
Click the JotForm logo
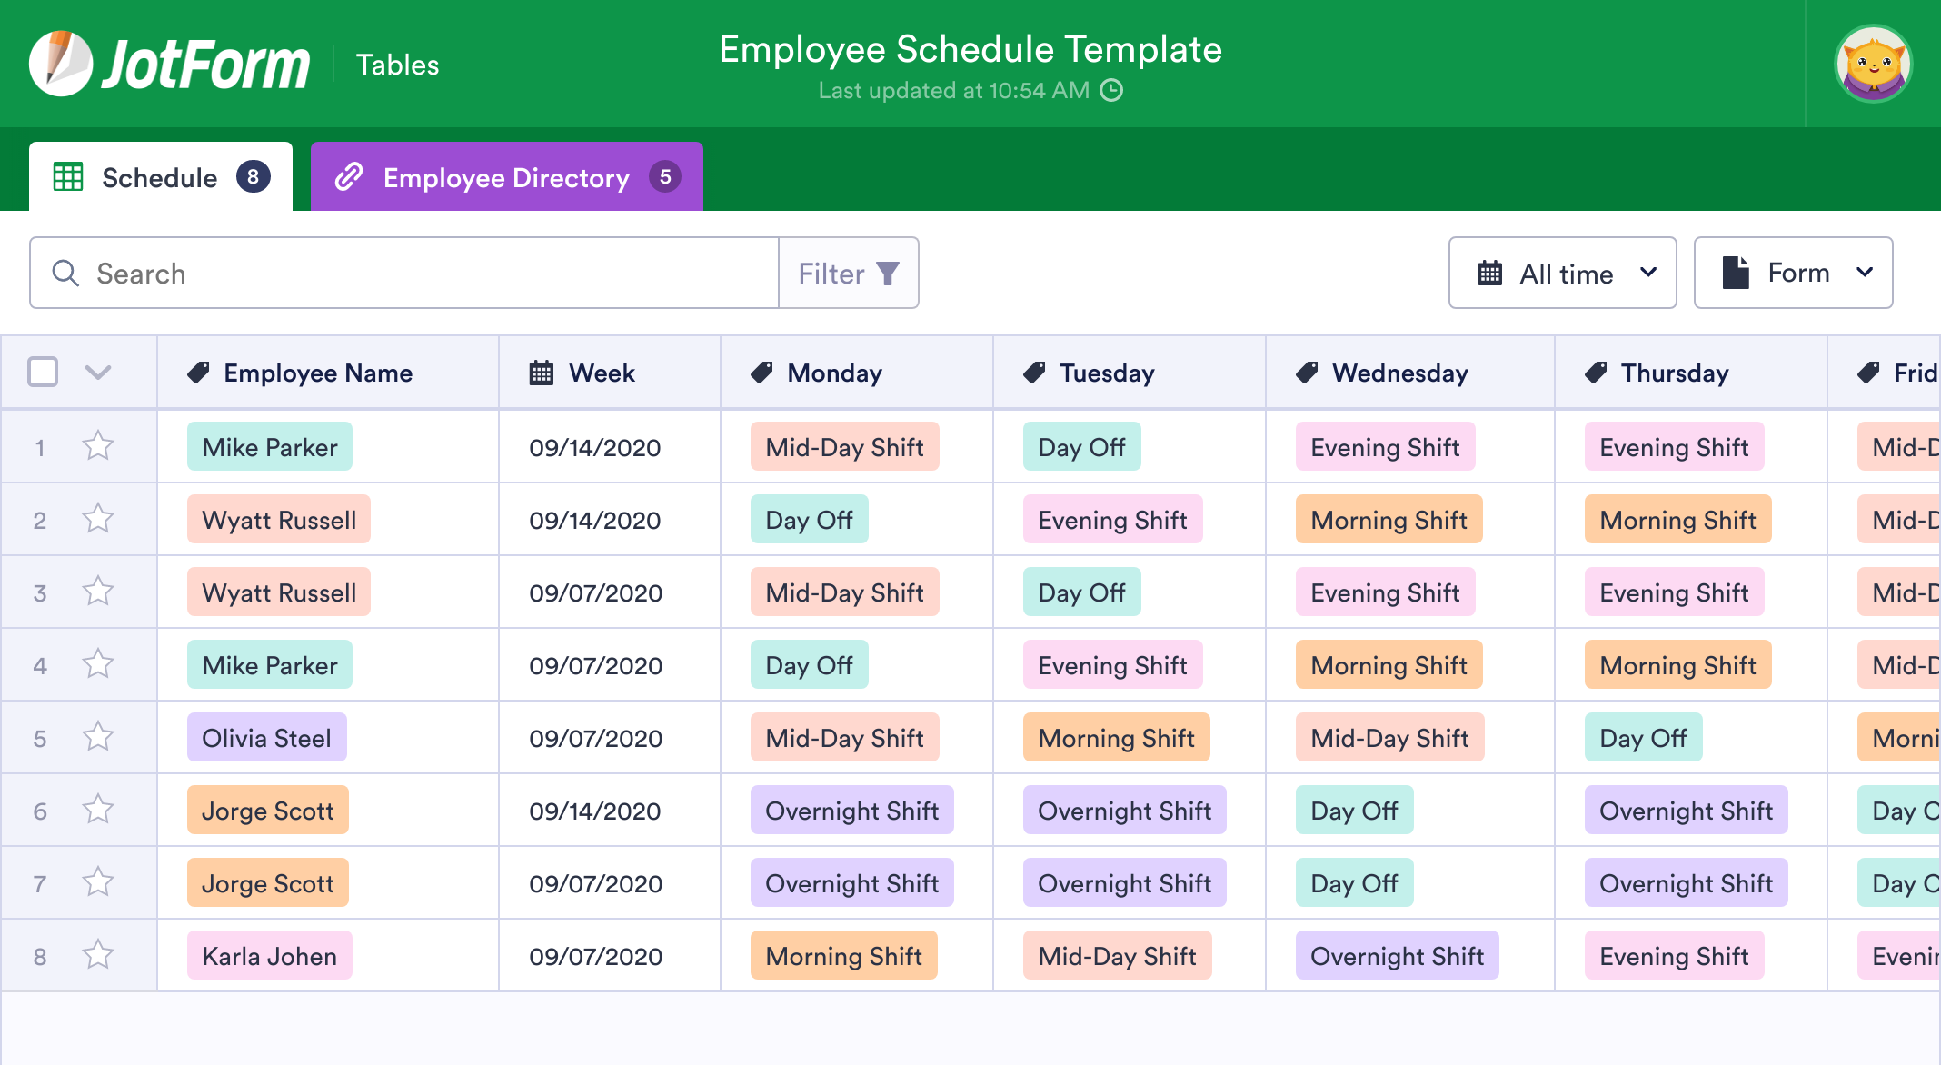(168, 62)
